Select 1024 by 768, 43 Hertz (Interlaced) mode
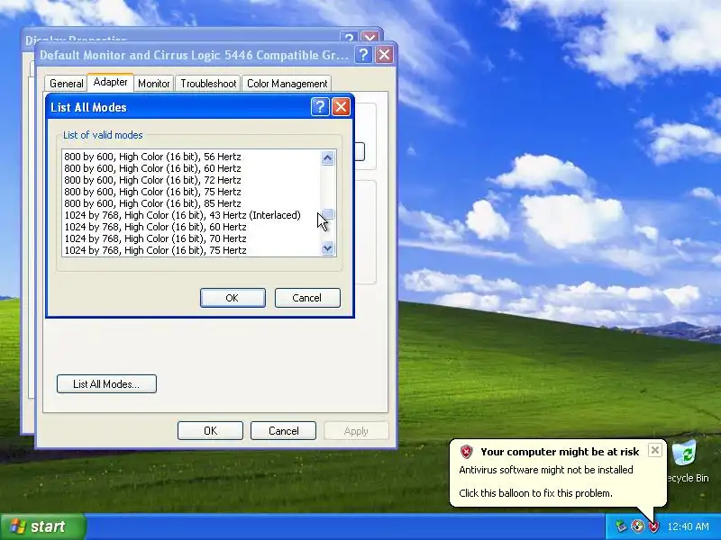Viewport: 721px width, 540px height. 191,215
